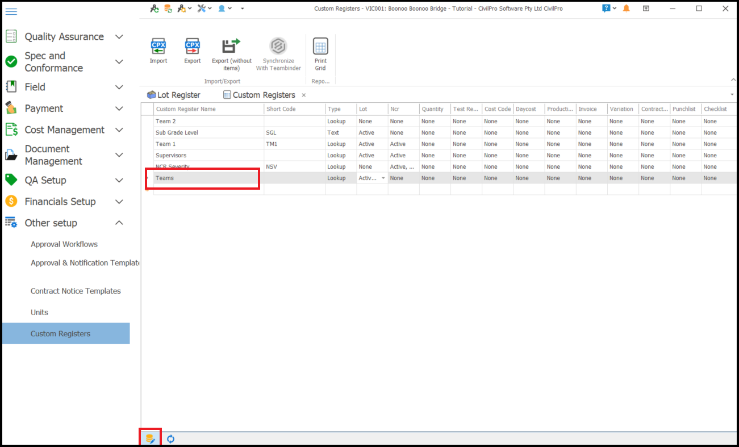Click the blue refresh icon at bottom
Image resolution: width=739 pixels, height=447 pixels.
170,438
